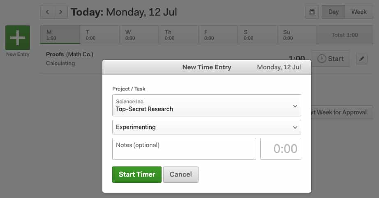Select the Wednesday day tab

coord(139,35)
